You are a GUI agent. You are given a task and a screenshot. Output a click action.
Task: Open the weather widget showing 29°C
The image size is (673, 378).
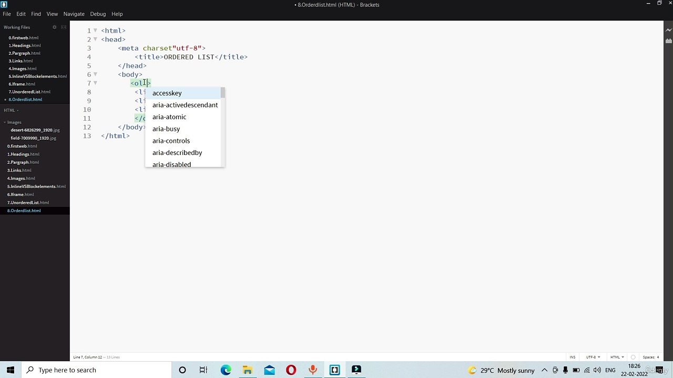(x=501, y=370)
